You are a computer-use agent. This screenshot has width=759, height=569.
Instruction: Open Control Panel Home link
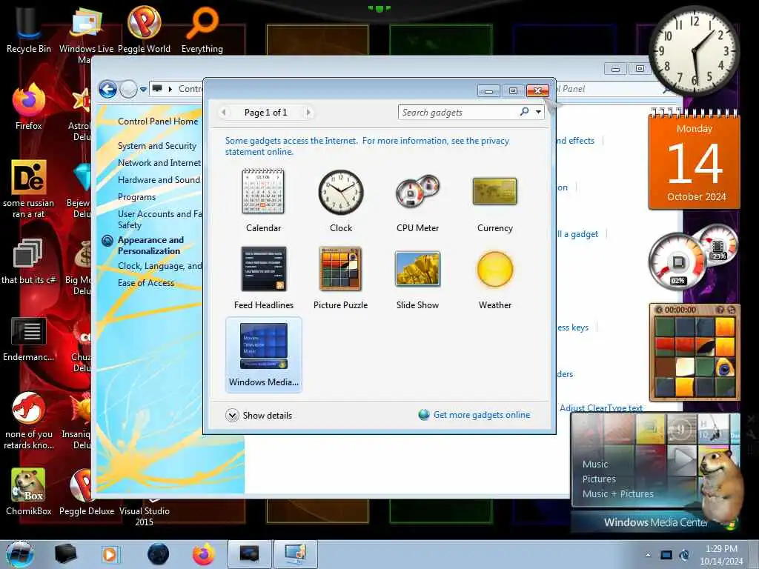(x=158, y=122)
